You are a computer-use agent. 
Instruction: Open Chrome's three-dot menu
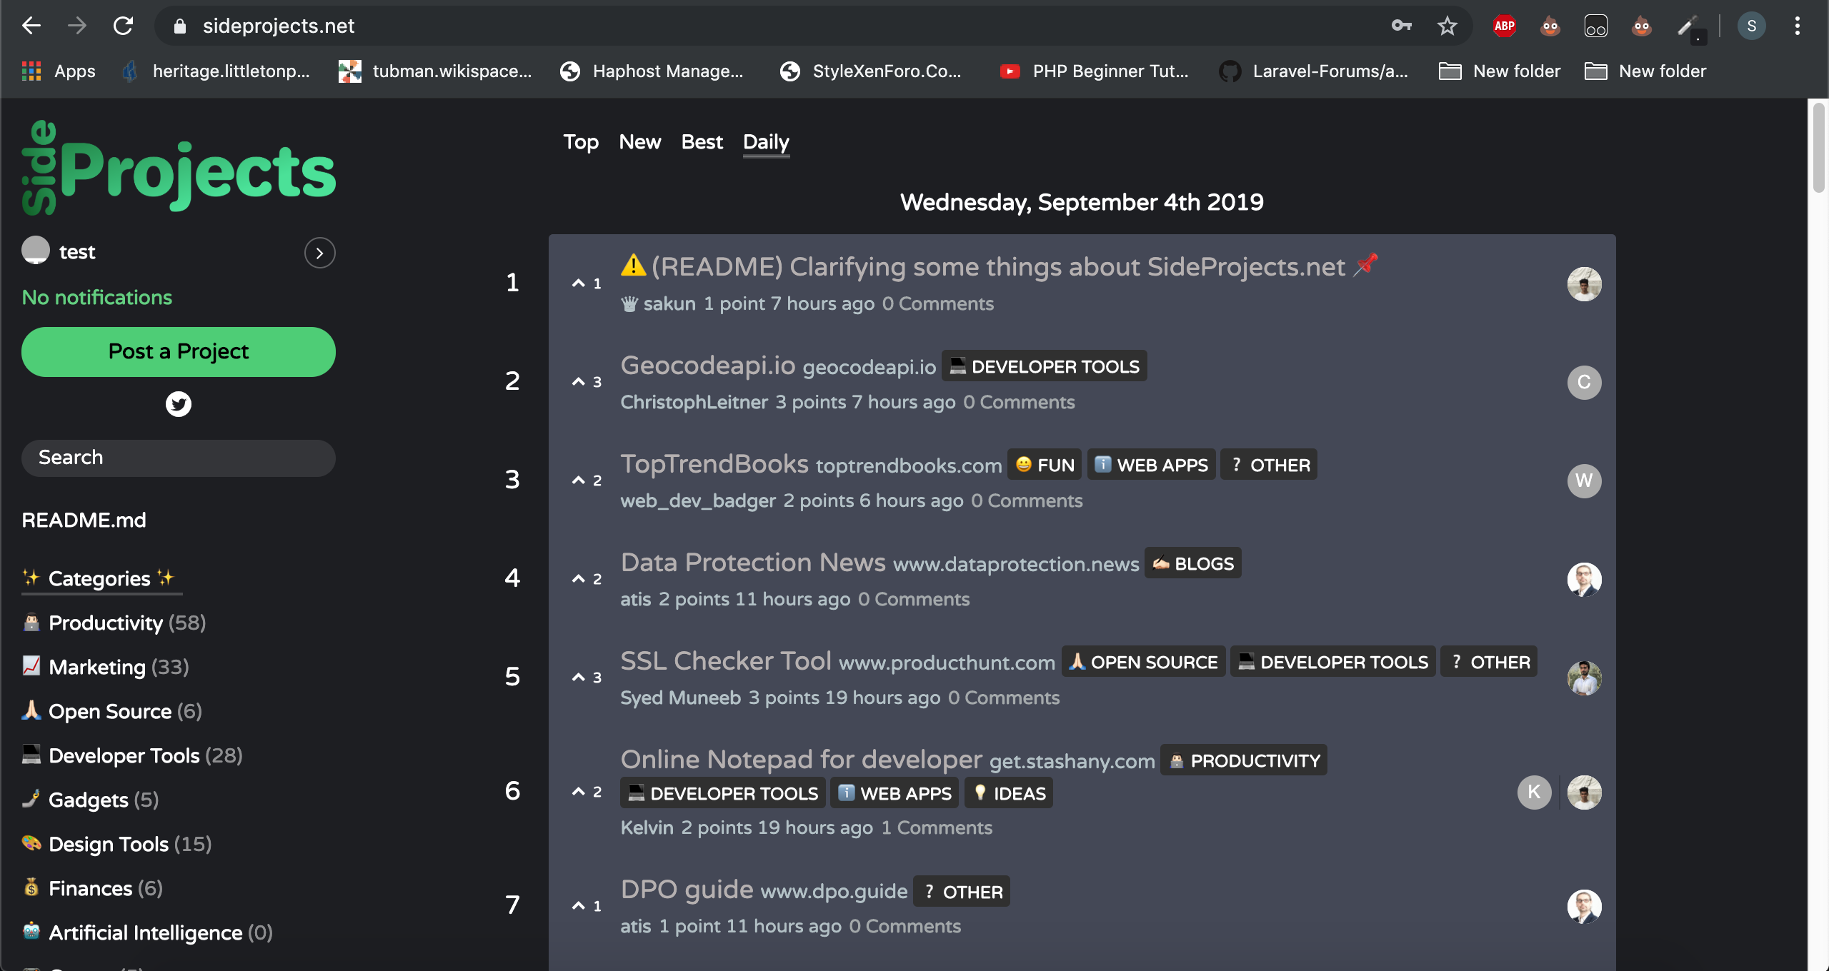1797,26
